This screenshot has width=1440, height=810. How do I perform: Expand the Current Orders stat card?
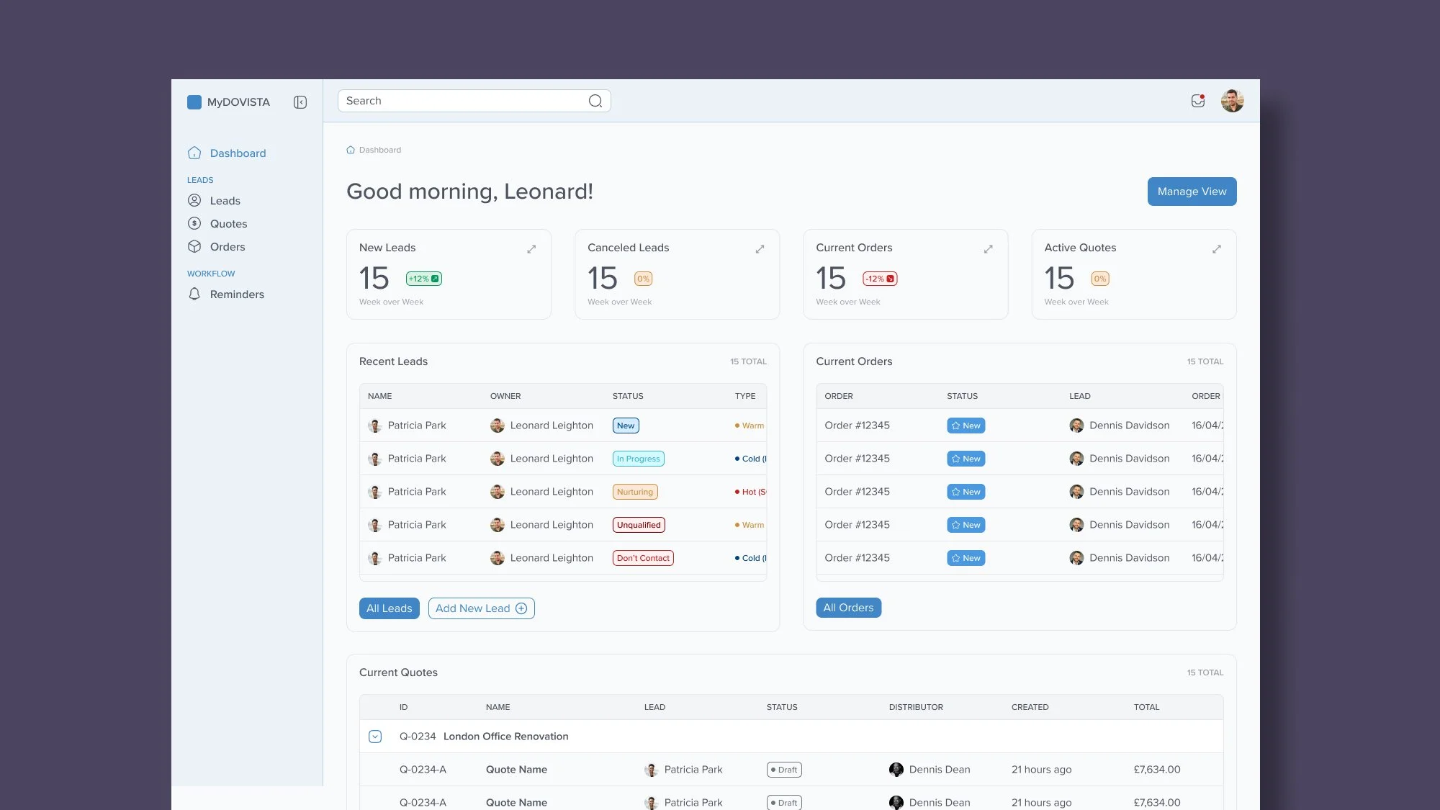coord(988,249)
